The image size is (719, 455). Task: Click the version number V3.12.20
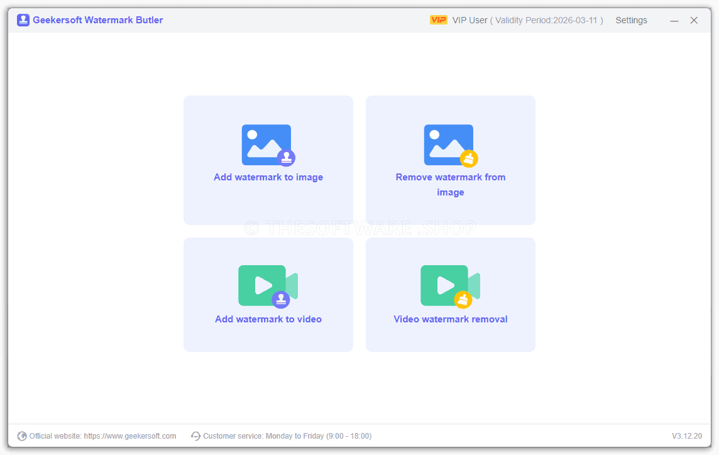(x=687, y=436)
